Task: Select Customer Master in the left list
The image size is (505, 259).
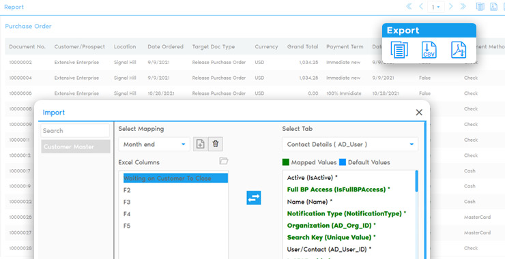Action: [76, 147]
